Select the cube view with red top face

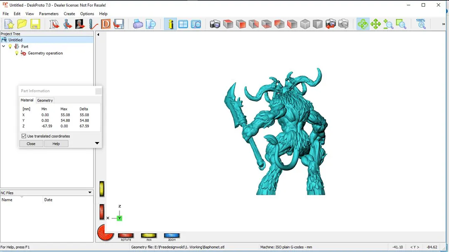(x=228, y=24)
